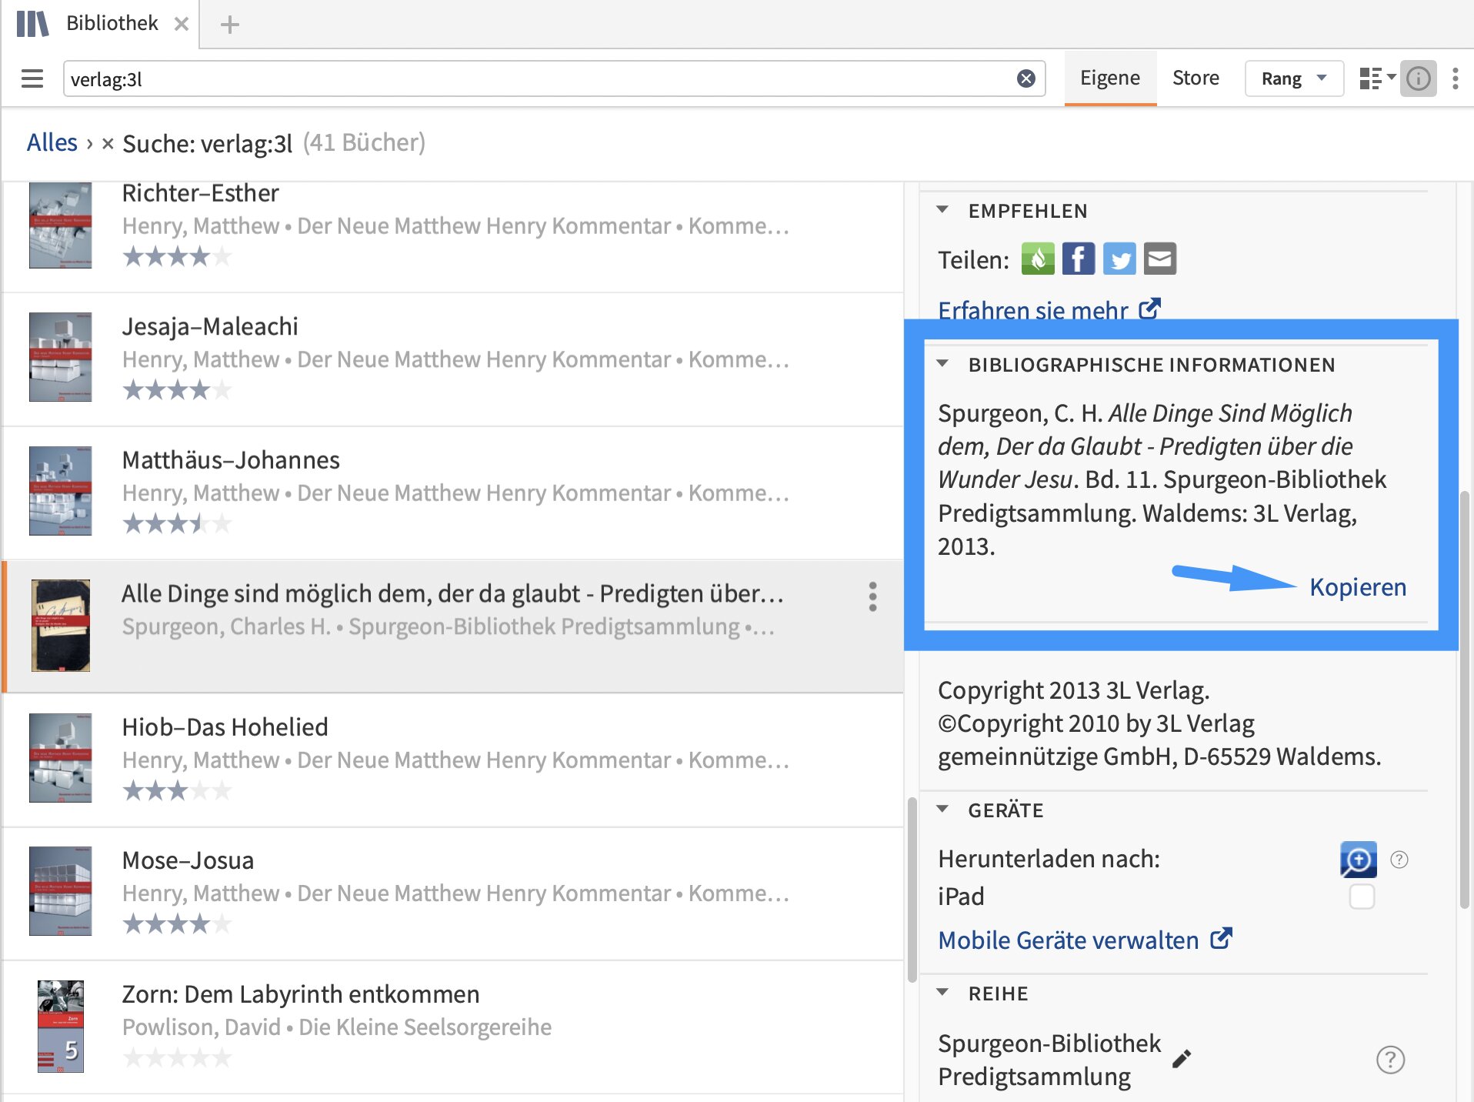
Task: Select the Bibliothek tab
Action: pos(112,23)
